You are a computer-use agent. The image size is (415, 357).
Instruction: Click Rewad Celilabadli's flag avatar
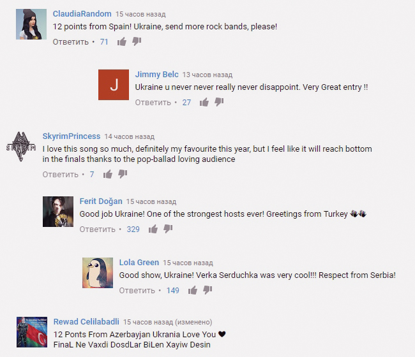(32, 332)
